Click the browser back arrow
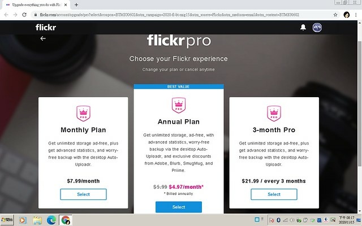The width and height of the screenshot is (362, 226). click(6, 15)
